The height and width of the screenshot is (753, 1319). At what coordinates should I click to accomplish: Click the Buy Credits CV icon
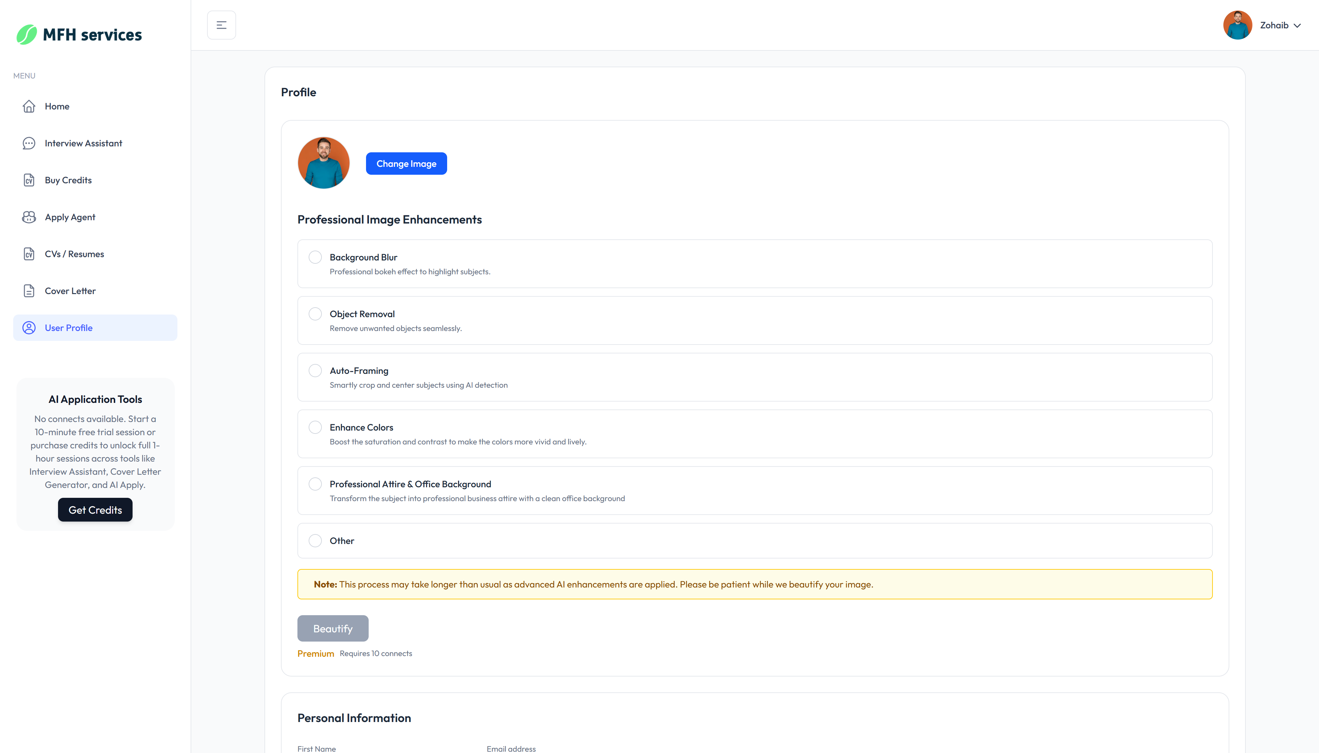click(29, 180)
